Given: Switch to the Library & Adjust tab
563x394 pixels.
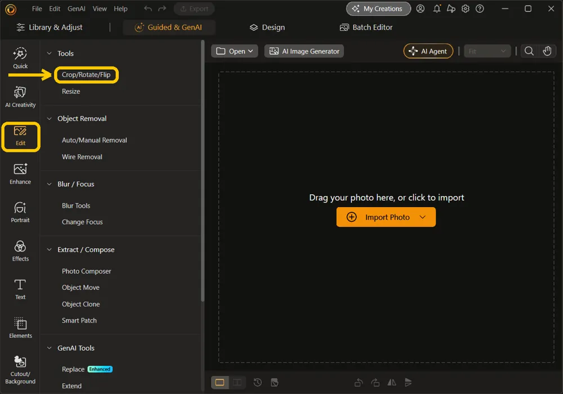Looking at the screenshot, I should [x=50, y=27].
